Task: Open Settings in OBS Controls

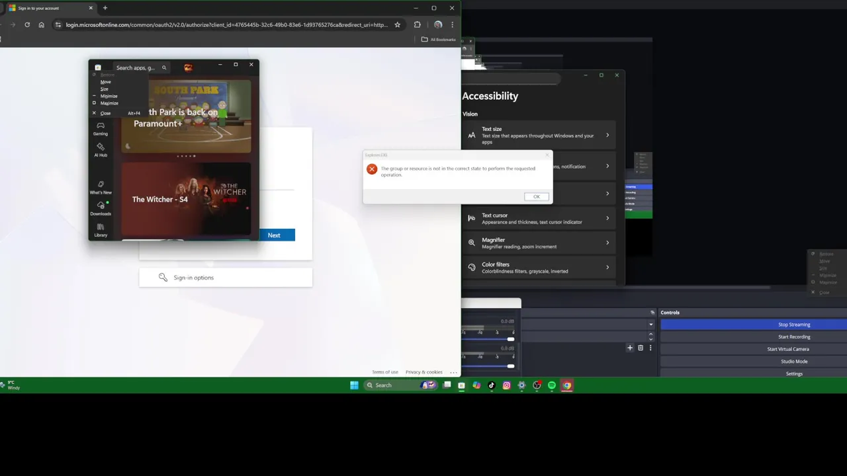Action: tap(754, 374)
